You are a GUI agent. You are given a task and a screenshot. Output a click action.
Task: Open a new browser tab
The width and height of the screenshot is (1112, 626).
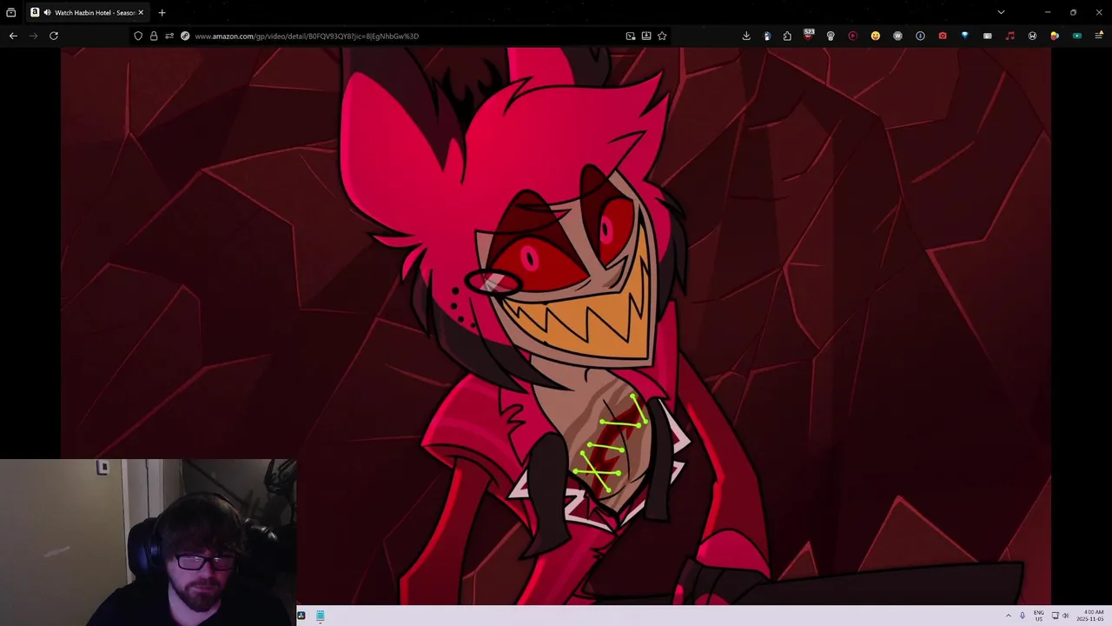[162, 12]
